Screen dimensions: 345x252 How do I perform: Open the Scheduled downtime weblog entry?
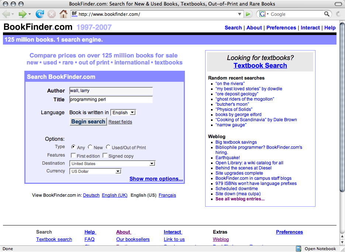click(x=237, y=189)
